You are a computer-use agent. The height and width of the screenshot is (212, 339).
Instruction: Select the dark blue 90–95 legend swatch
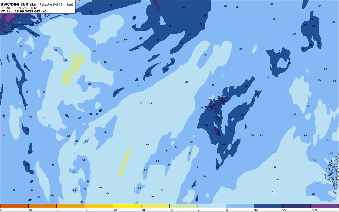click(268, 206)
